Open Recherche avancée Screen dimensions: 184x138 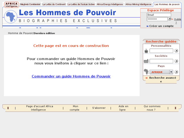pyautogui.click(x=162, y=80)
